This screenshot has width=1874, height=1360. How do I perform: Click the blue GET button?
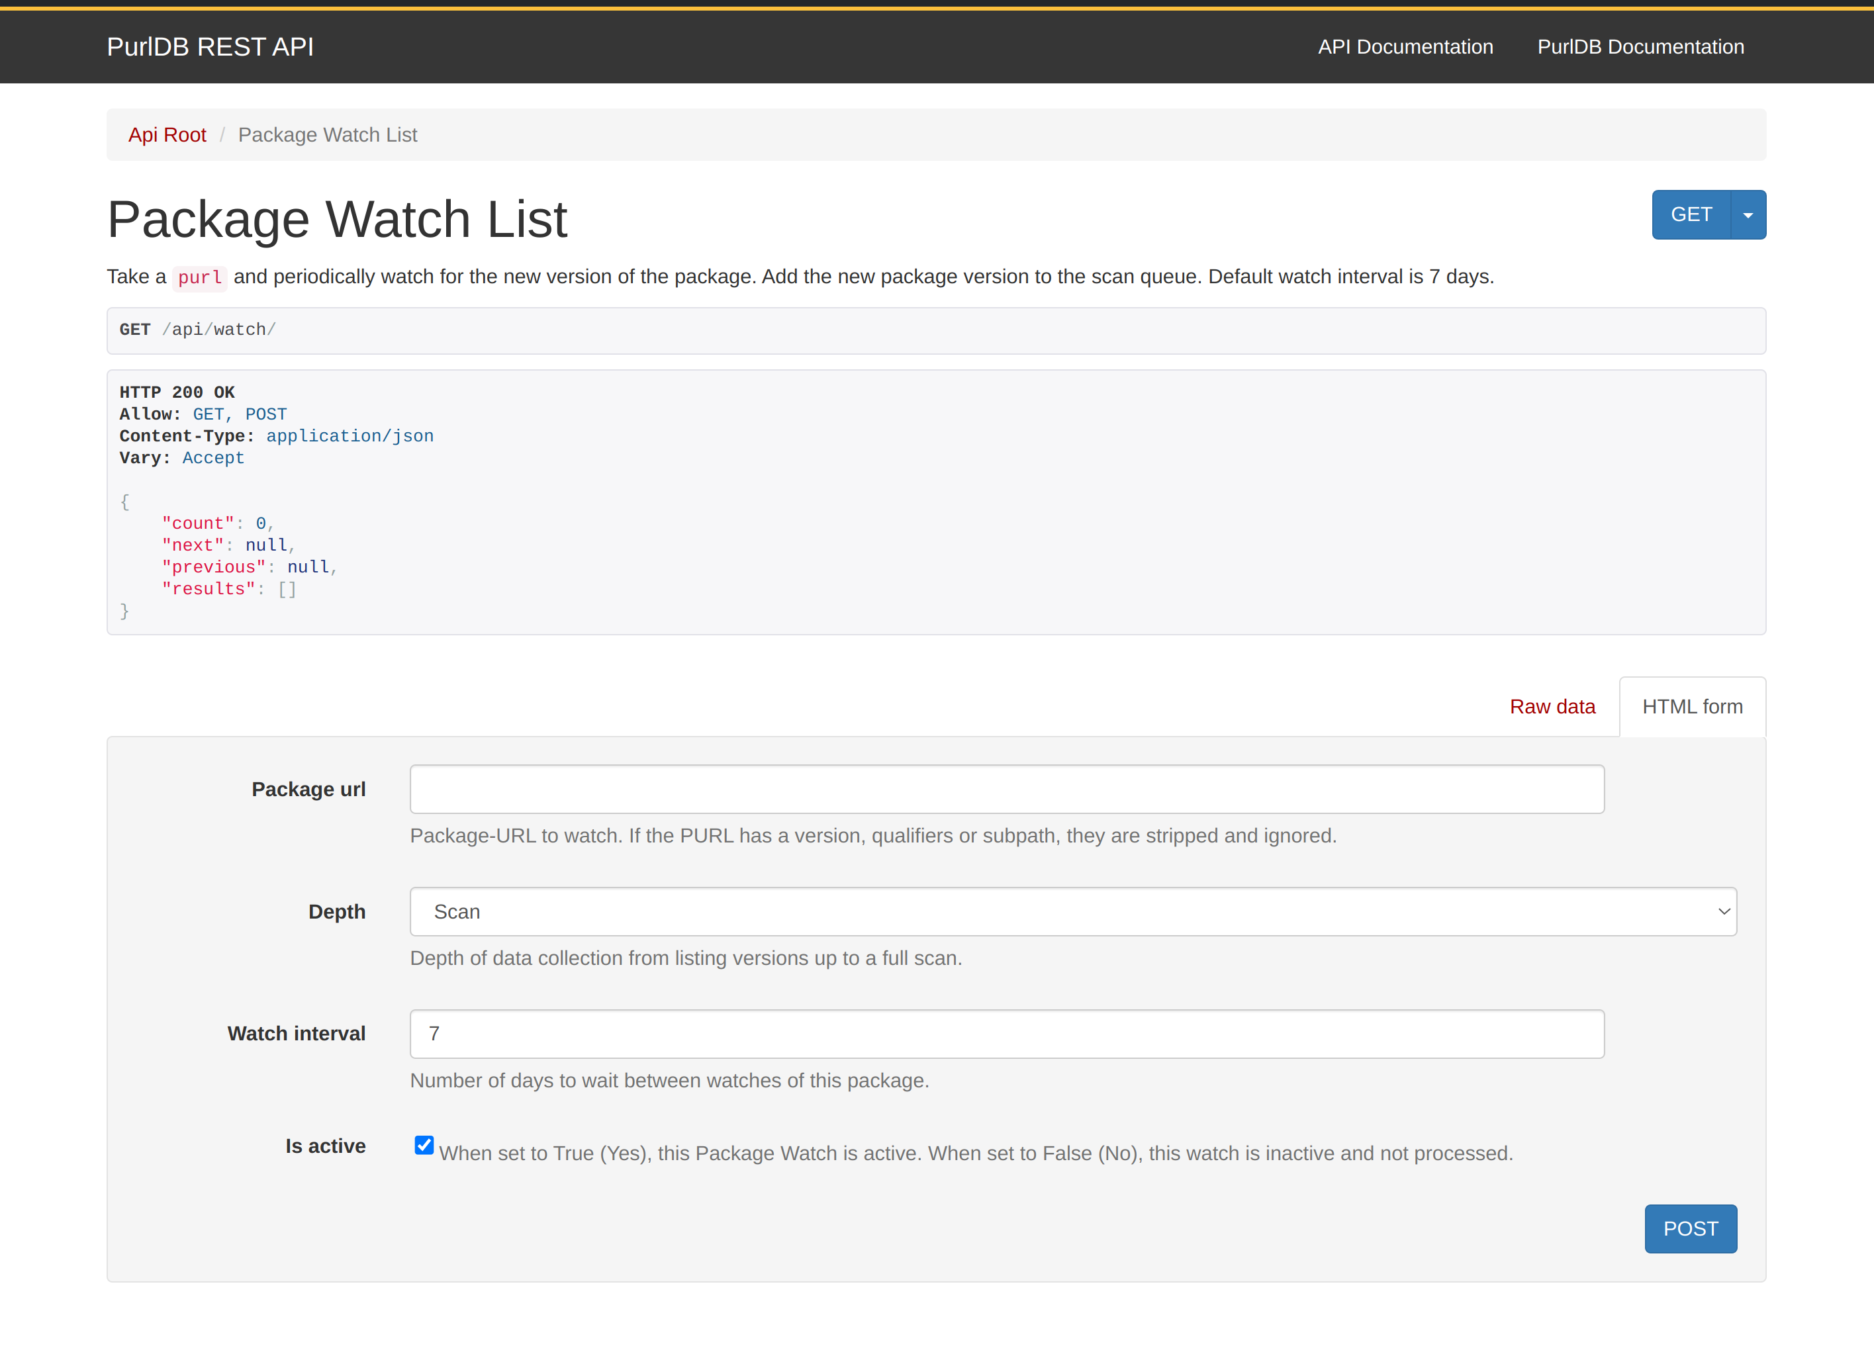click(1691, 215)
